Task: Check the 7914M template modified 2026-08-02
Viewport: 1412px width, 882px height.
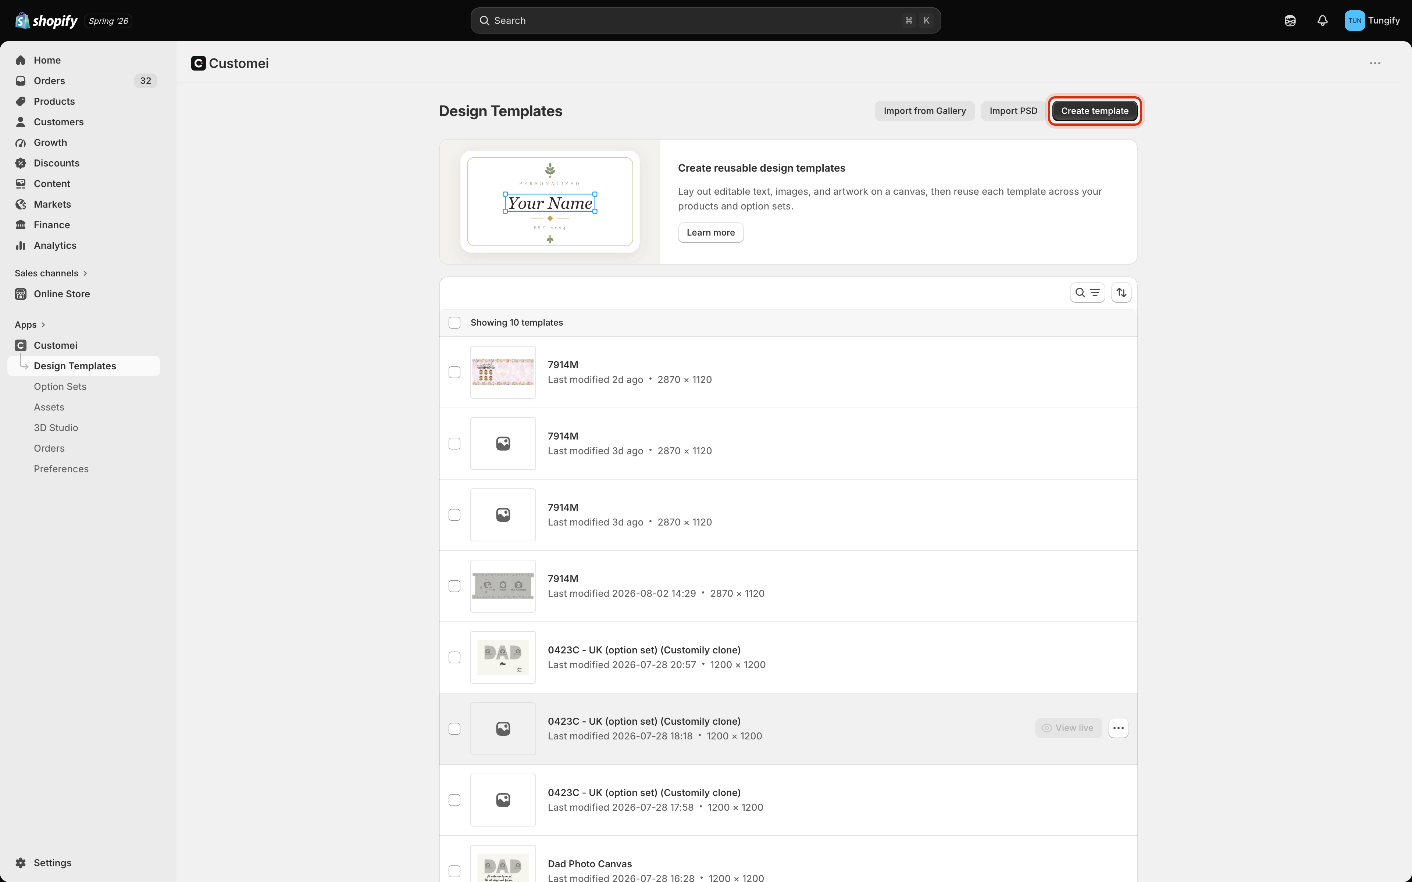Action: (x=454, y=586)
